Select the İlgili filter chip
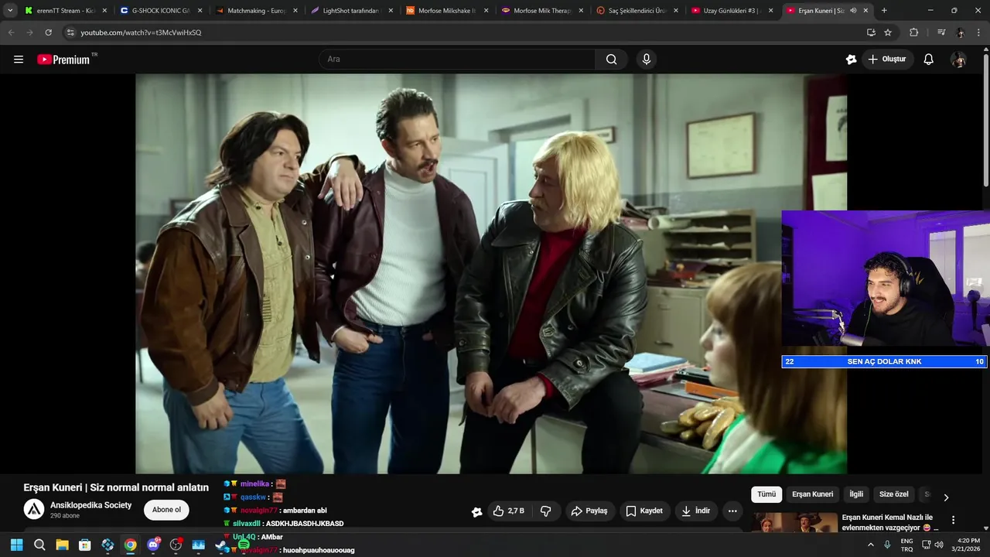 (x=856, y=494)
